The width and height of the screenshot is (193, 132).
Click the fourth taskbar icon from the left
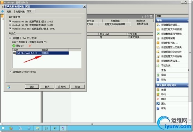[29, 128]
